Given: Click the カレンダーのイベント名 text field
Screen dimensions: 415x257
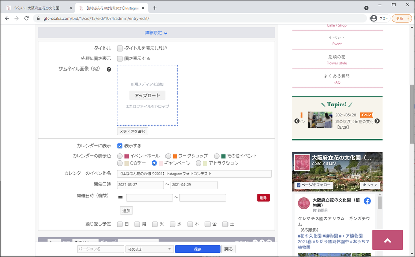Looking at the screenshot, I should [x=194, y=174].
